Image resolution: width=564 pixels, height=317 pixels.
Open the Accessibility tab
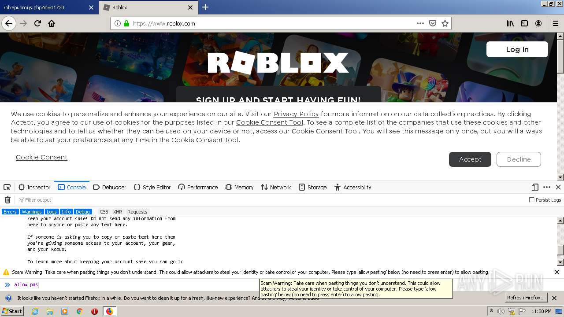tap(352, 187)
